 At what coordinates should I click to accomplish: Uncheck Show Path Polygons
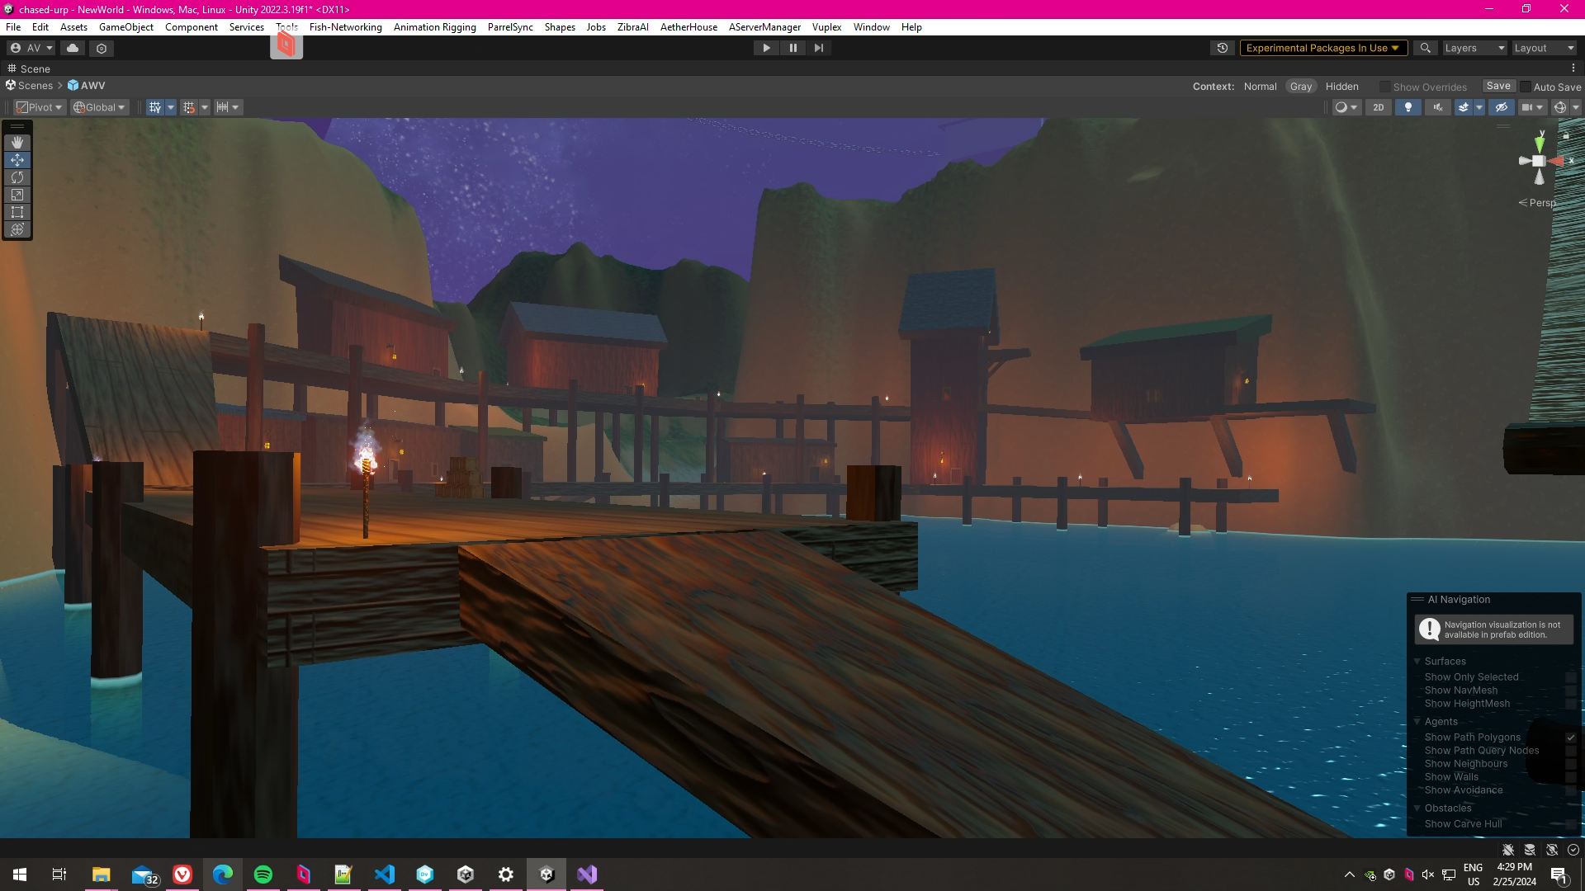coord(1571,738)
